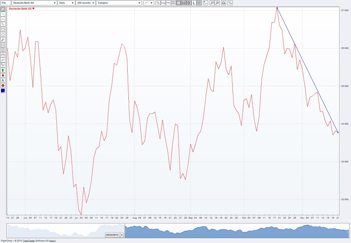
Task: Toggle the VOL volume display
Action: pyautogui.click(x=168, y=3)
